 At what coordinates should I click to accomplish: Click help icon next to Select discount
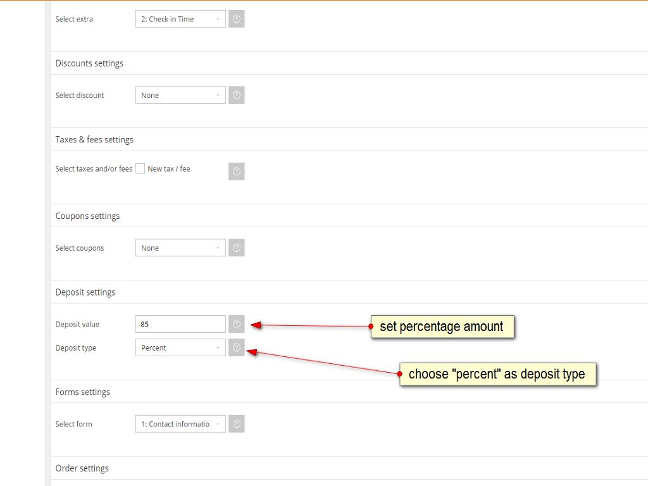click(x=237, y=96)
